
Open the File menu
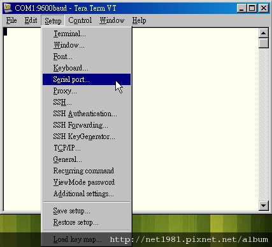[x=11, y=20]
